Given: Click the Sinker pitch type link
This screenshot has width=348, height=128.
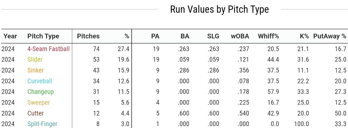Looking at the screenshot, I should point(35,70).
